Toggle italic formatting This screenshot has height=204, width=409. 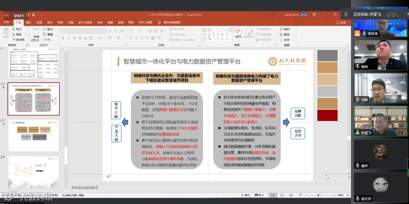point(69,38)
